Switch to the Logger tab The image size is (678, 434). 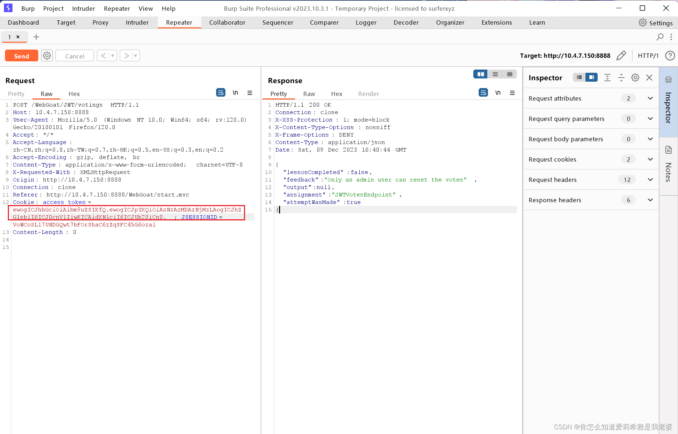coord(366,22)
